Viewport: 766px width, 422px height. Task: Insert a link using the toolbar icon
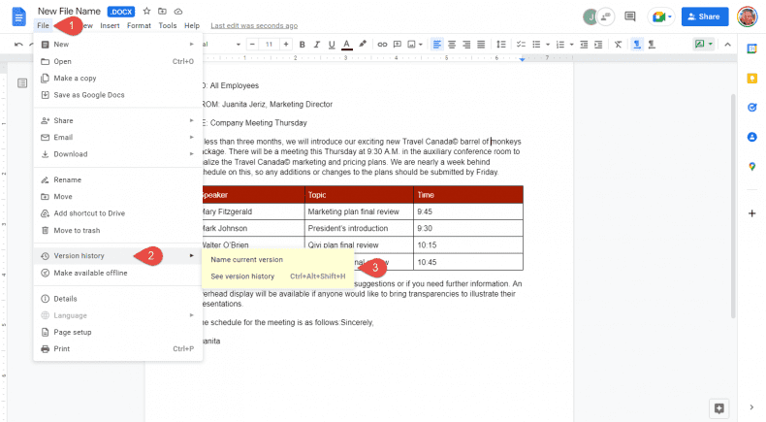coord(382,44)
